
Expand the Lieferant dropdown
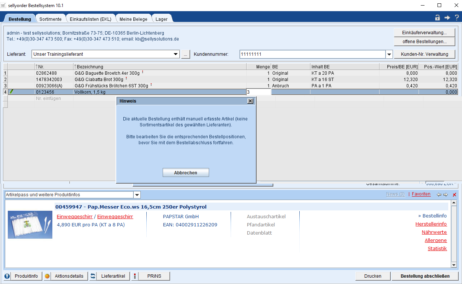(x=176, y=54)
